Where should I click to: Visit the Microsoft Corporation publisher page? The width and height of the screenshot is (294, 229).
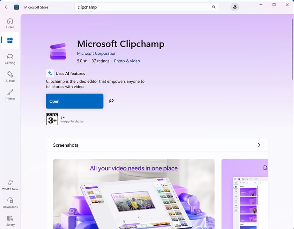[97, 53]
